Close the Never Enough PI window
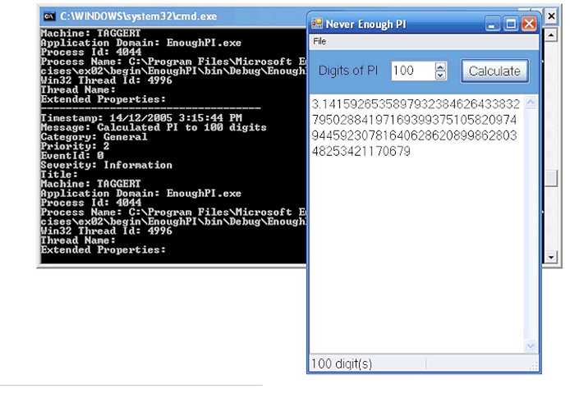The image size is (570, 393). pos(529,25)
